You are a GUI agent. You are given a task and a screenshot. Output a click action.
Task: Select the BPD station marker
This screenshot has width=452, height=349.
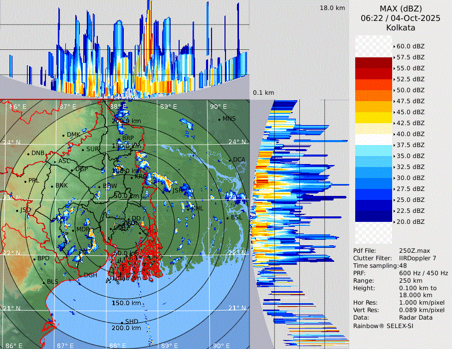[34, 259]
